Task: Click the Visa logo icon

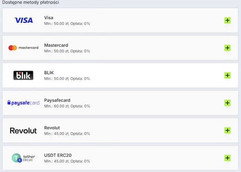Action: 23,20
